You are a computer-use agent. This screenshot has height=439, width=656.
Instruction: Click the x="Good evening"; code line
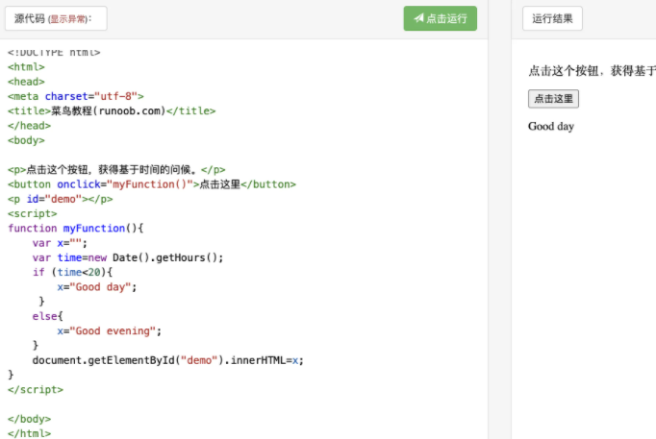110,330
